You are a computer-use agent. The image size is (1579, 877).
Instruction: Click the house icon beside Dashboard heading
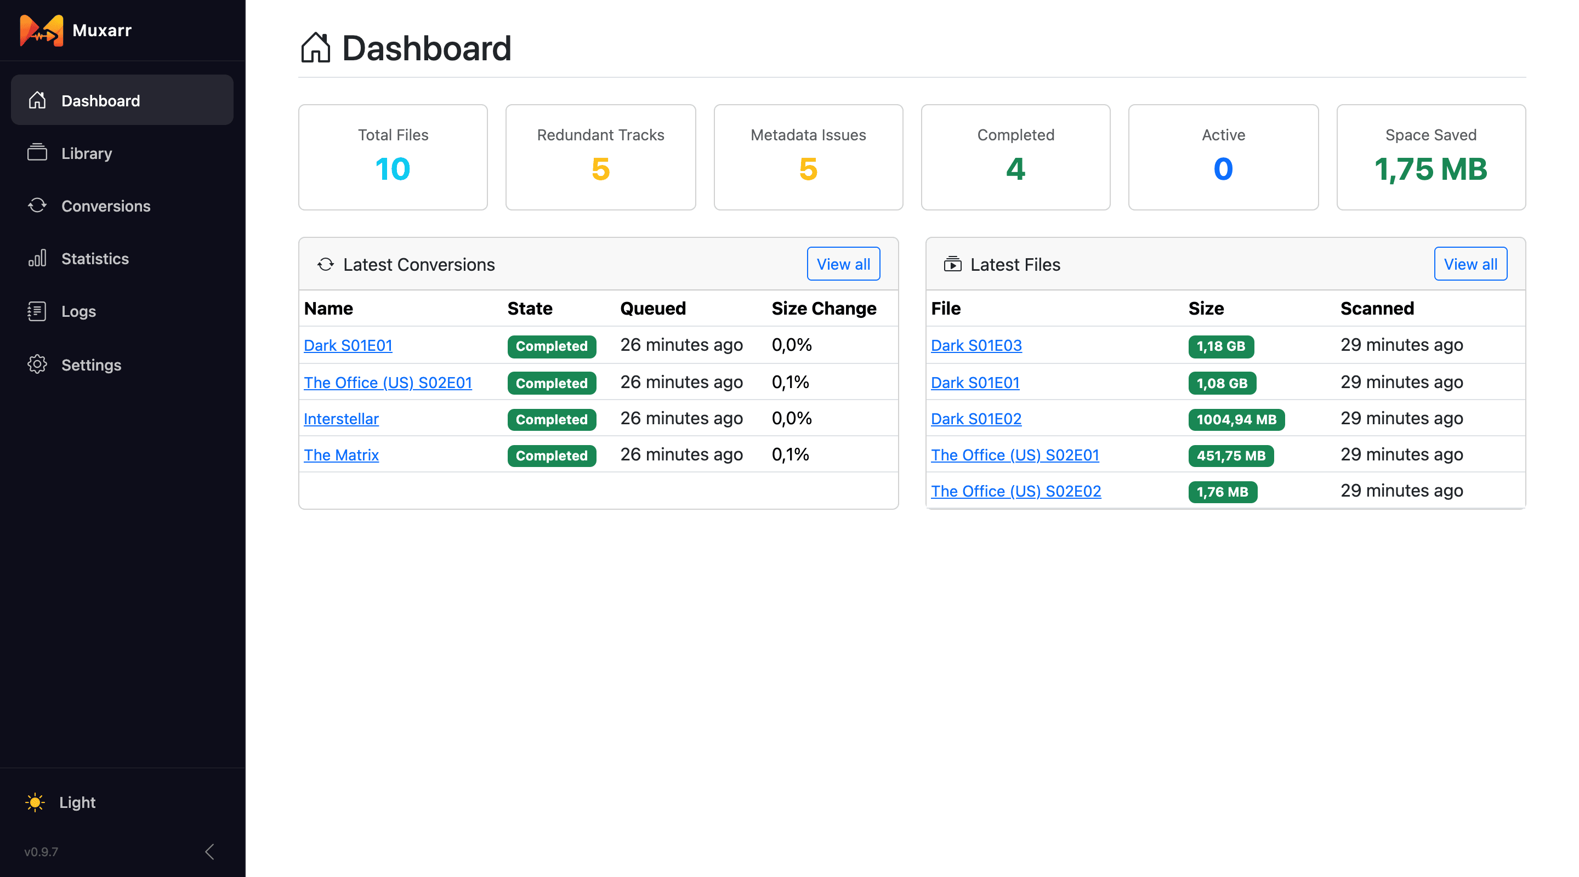pos(316,48)
